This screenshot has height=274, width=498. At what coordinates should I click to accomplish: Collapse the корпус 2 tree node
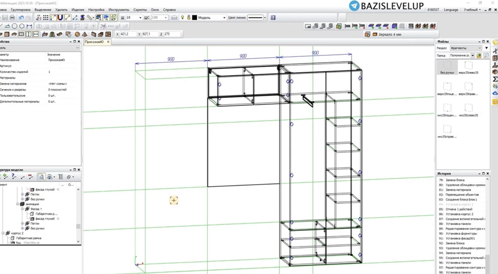pos(3,233)
